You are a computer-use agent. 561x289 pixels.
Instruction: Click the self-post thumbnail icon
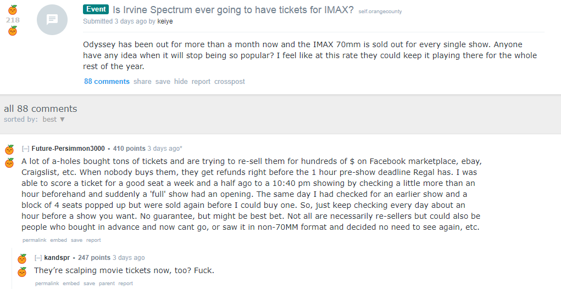(52, 20)
